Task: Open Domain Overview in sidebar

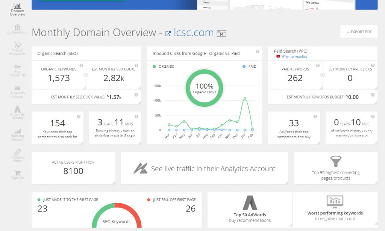Action: coord(17,9)
